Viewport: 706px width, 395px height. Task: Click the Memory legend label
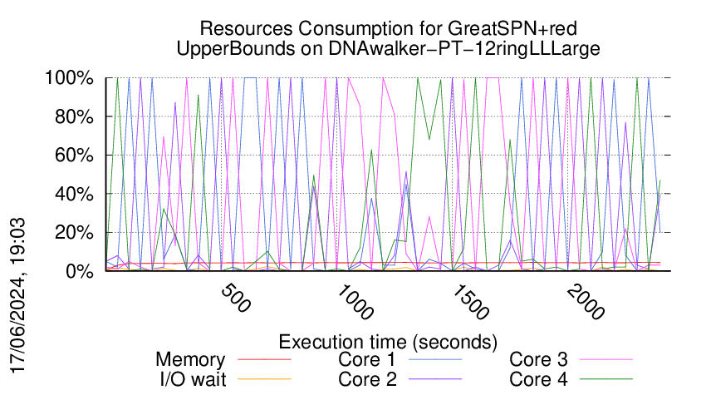tap(190, 360)
